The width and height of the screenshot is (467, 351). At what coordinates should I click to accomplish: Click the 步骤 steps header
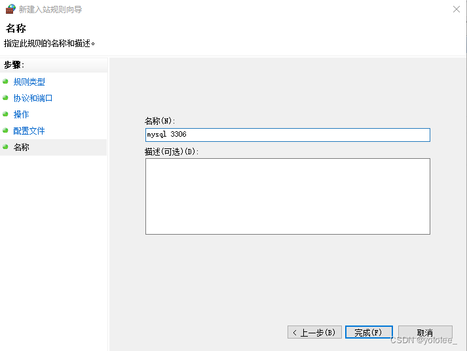pos(14,65)
